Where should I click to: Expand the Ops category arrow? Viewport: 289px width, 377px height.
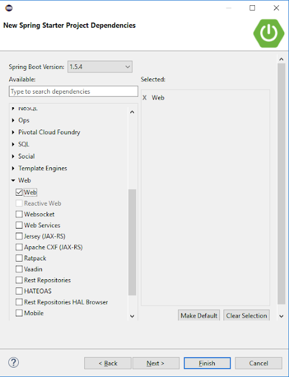(13, 120)
